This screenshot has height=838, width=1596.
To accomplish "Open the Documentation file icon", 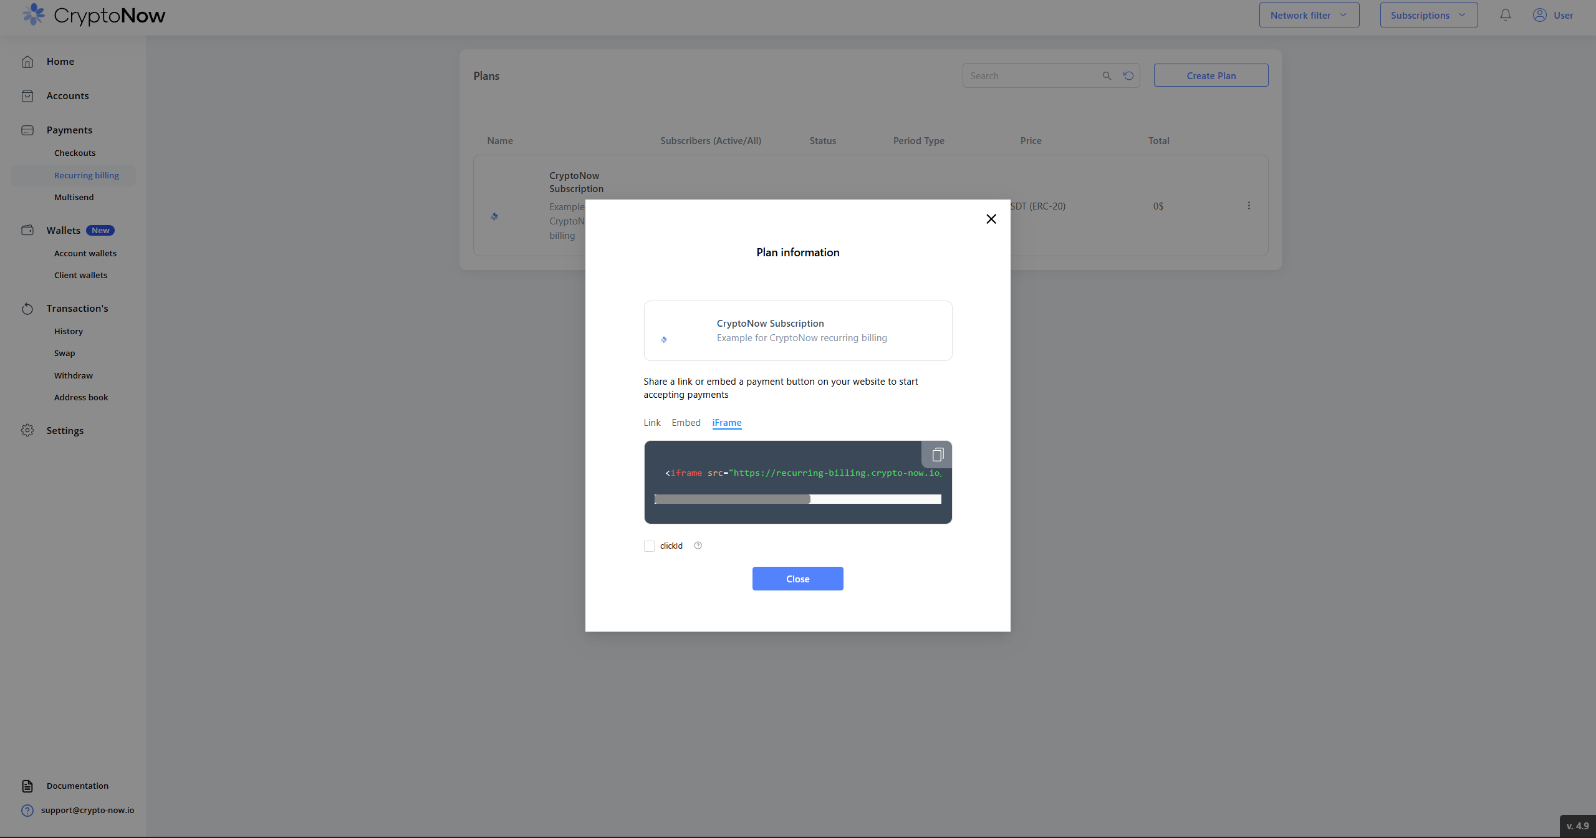I will coord(27,786).
